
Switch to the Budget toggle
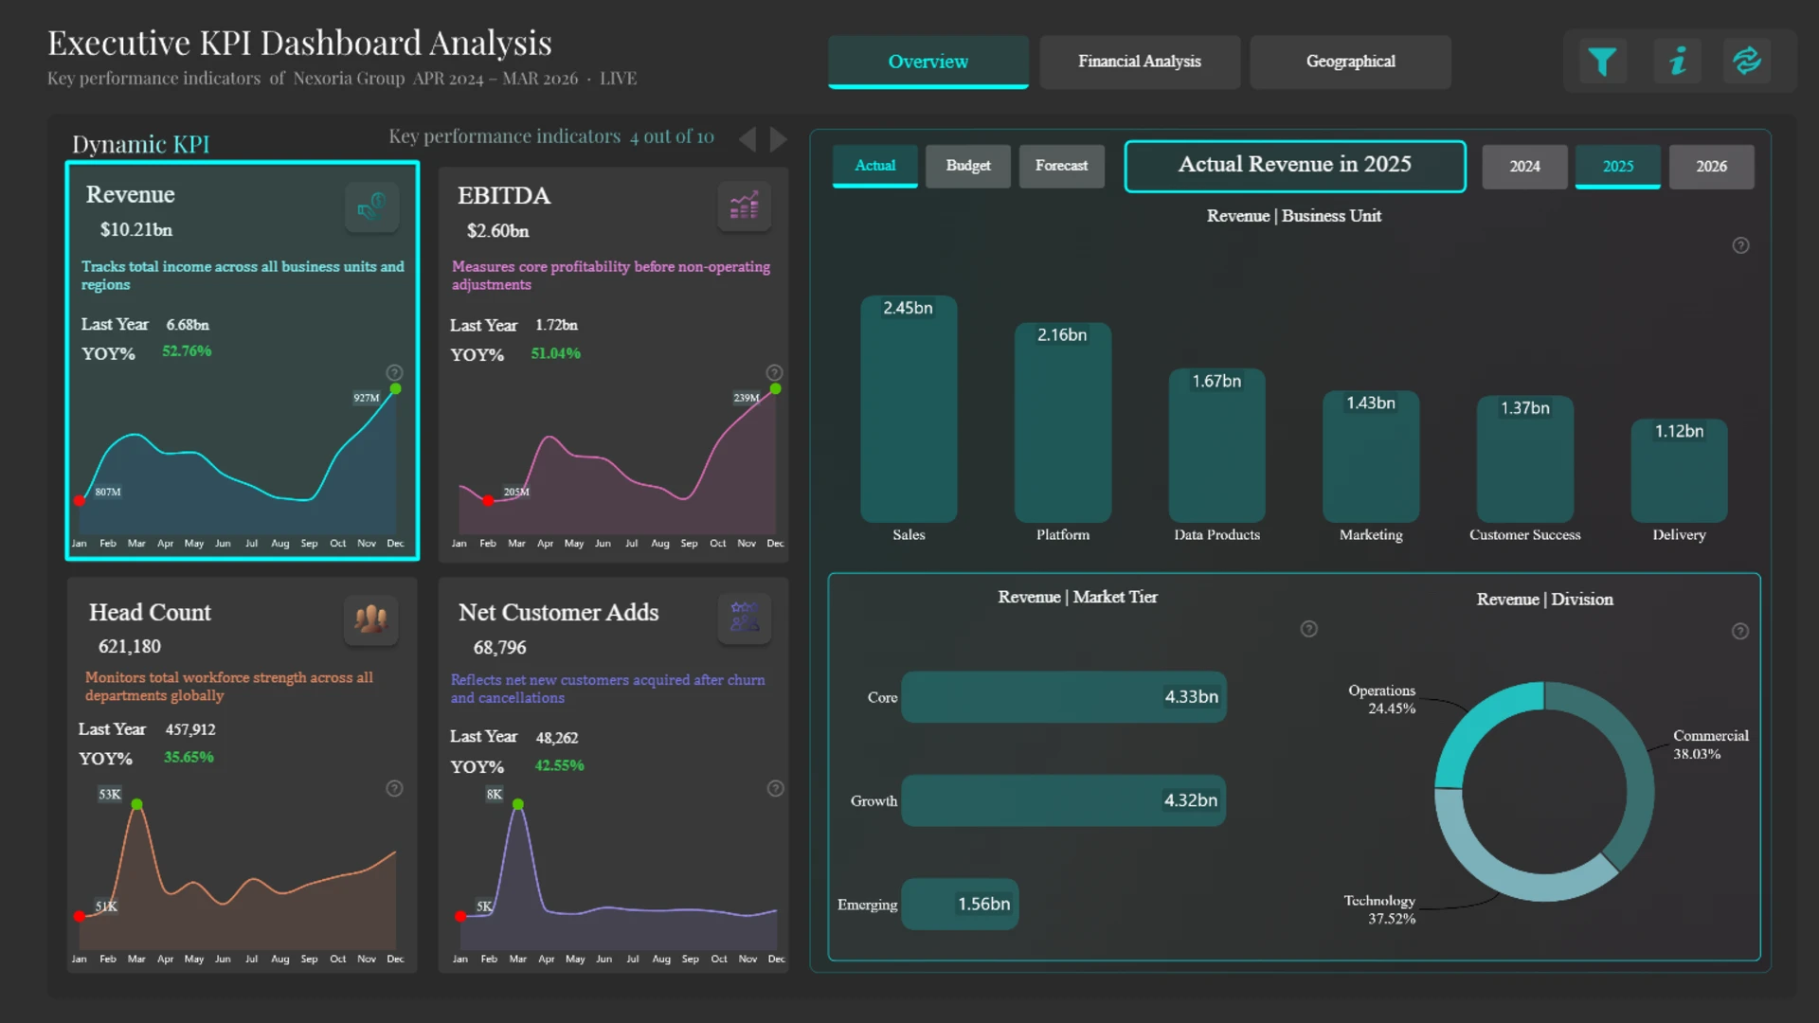point(967,166)
